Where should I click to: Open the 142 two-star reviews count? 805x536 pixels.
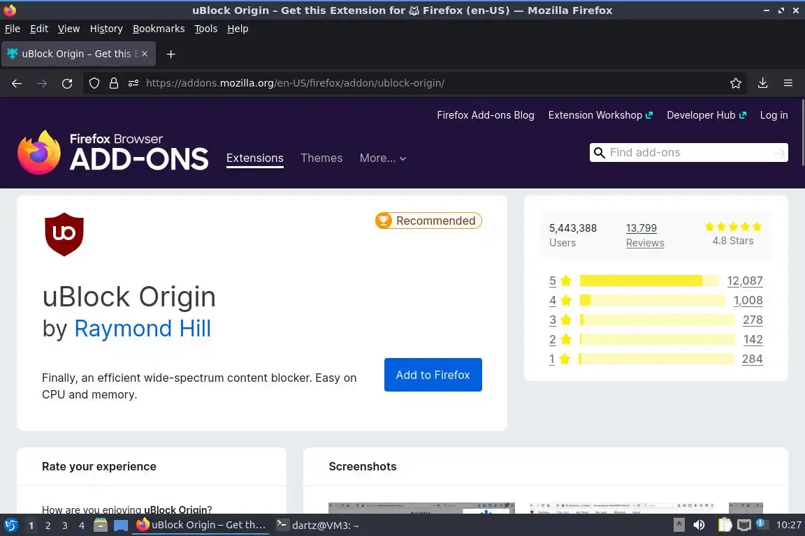[753, 339]
